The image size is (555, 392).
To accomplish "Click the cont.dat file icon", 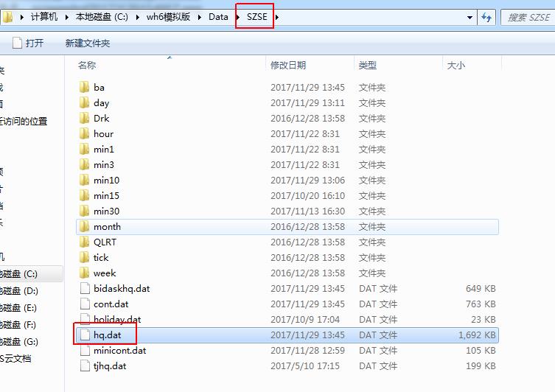I will tap(85, 304).
